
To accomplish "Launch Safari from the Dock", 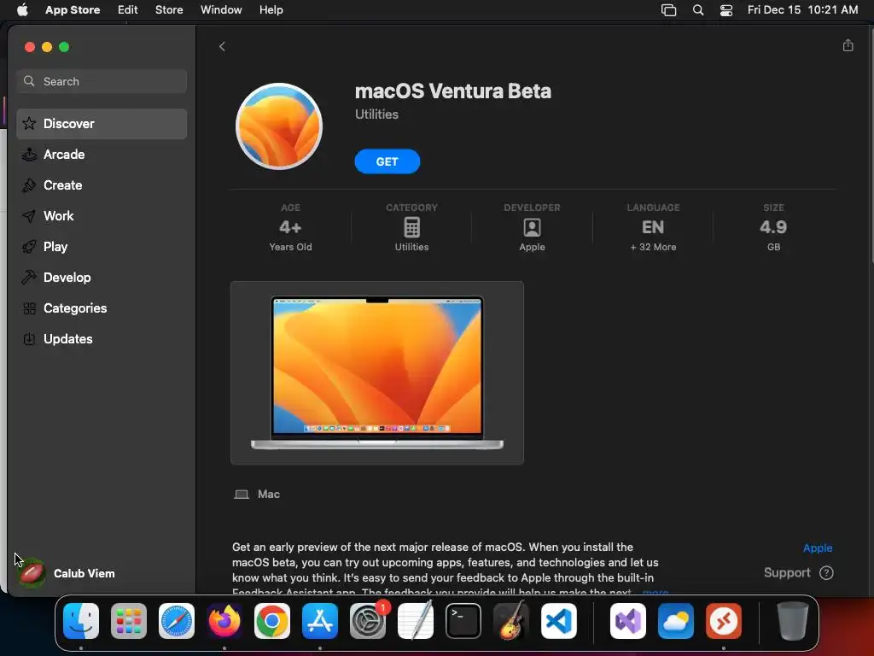I will pyautogui.click(x=177, y=621).
